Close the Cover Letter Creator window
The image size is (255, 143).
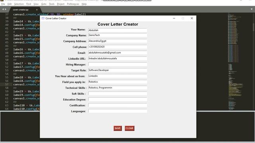point(192,18)
